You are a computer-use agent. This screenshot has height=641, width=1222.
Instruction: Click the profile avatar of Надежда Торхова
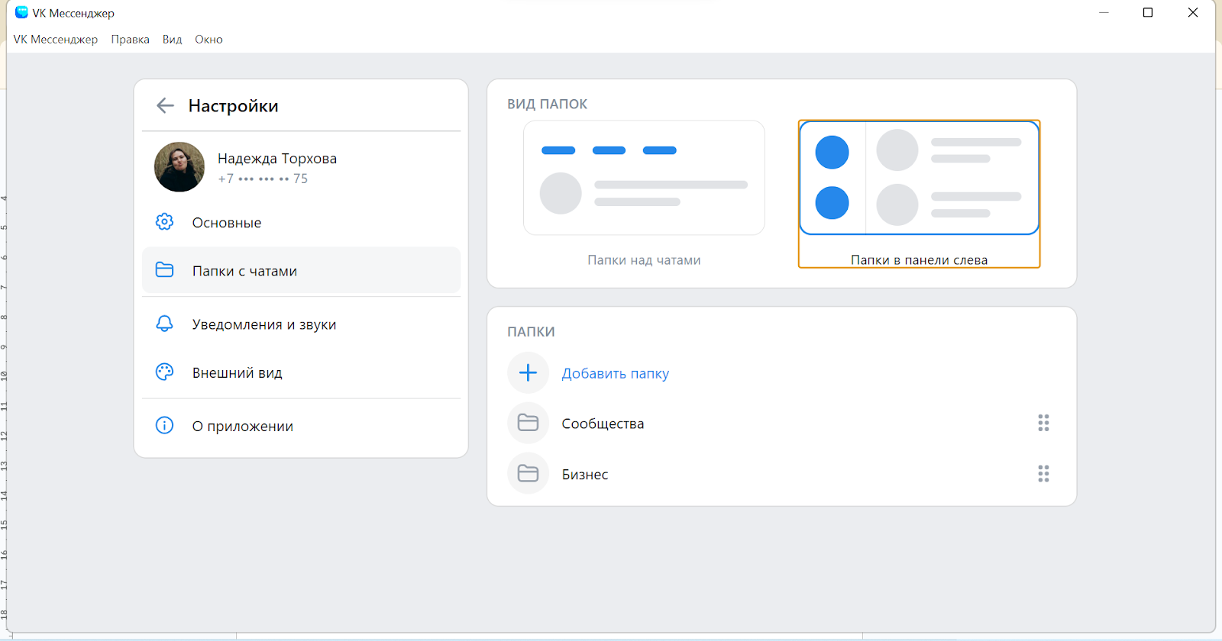(179, 167)
